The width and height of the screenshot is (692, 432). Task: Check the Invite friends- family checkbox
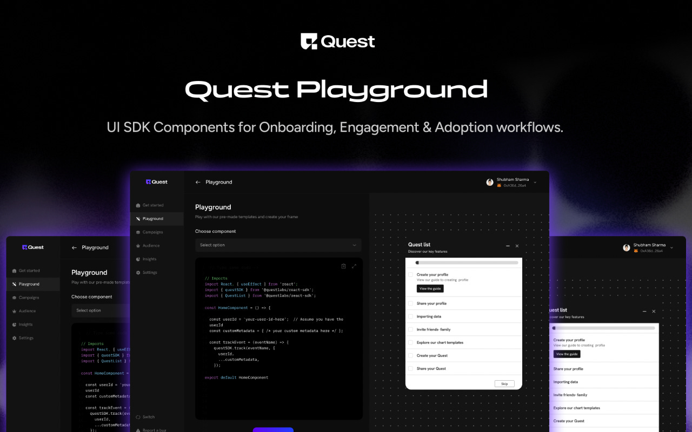(x=411, y=329)
